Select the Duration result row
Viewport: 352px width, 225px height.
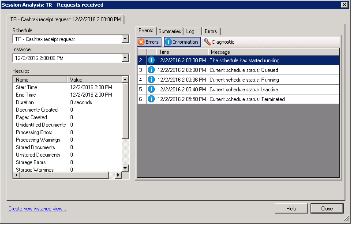68,102
